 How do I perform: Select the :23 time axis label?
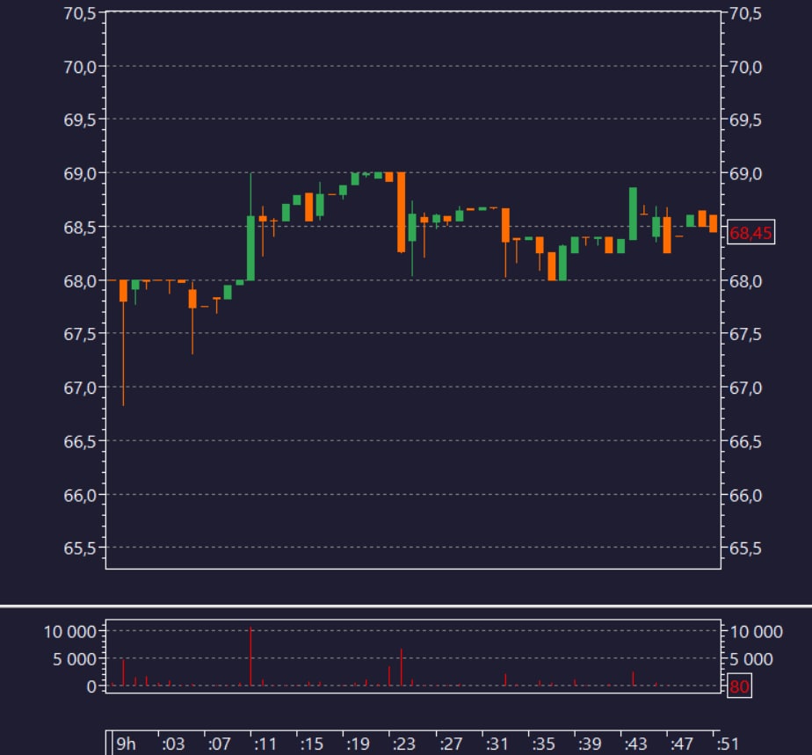pos(404,744)
